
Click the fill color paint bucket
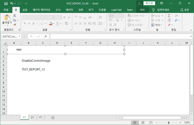point(50,24)
